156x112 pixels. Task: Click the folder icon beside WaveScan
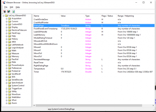pos(9,94)
